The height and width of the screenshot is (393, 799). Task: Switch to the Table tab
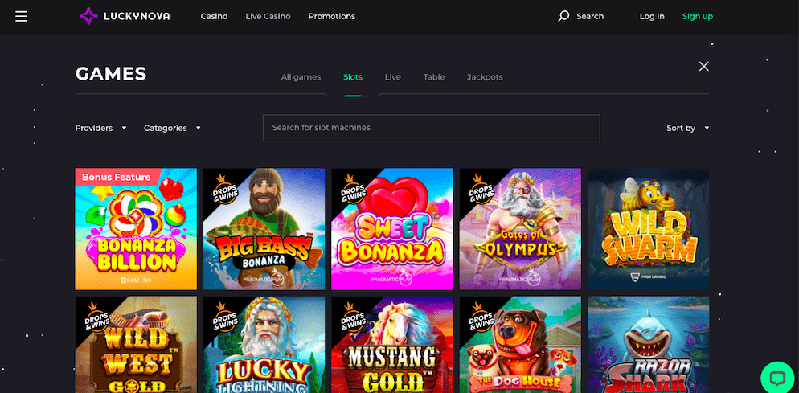coord(434,77)
